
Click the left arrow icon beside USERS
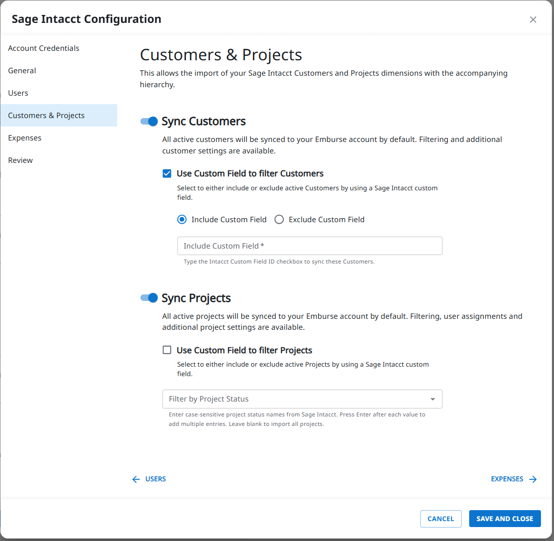pos(136,479)
